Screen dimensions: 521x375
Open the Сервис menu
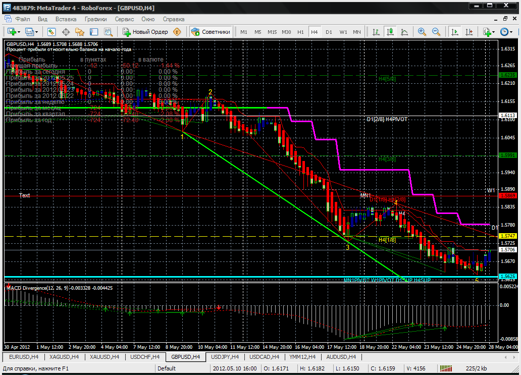124,19
